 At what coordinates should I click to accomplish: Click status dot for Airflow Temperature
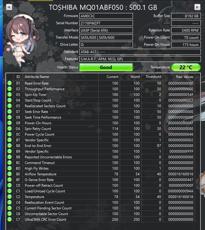(10, 174)
